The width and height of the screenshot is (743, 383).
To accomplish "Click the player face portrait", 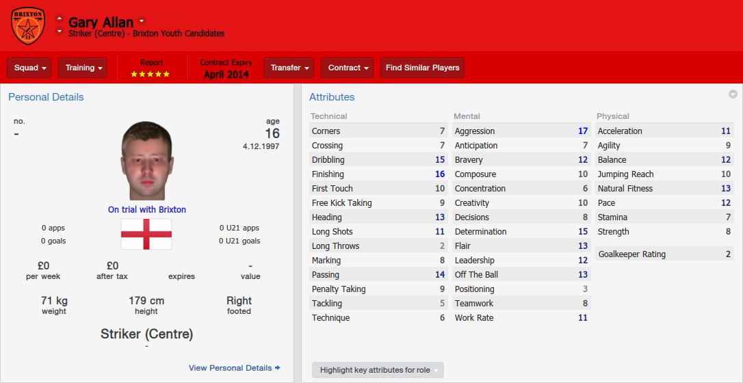I will tap(147, 161).
